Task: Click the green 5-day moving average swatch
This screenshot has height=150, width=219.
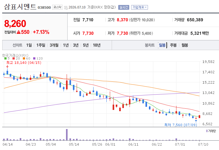Action: click(x=5, y=59)
